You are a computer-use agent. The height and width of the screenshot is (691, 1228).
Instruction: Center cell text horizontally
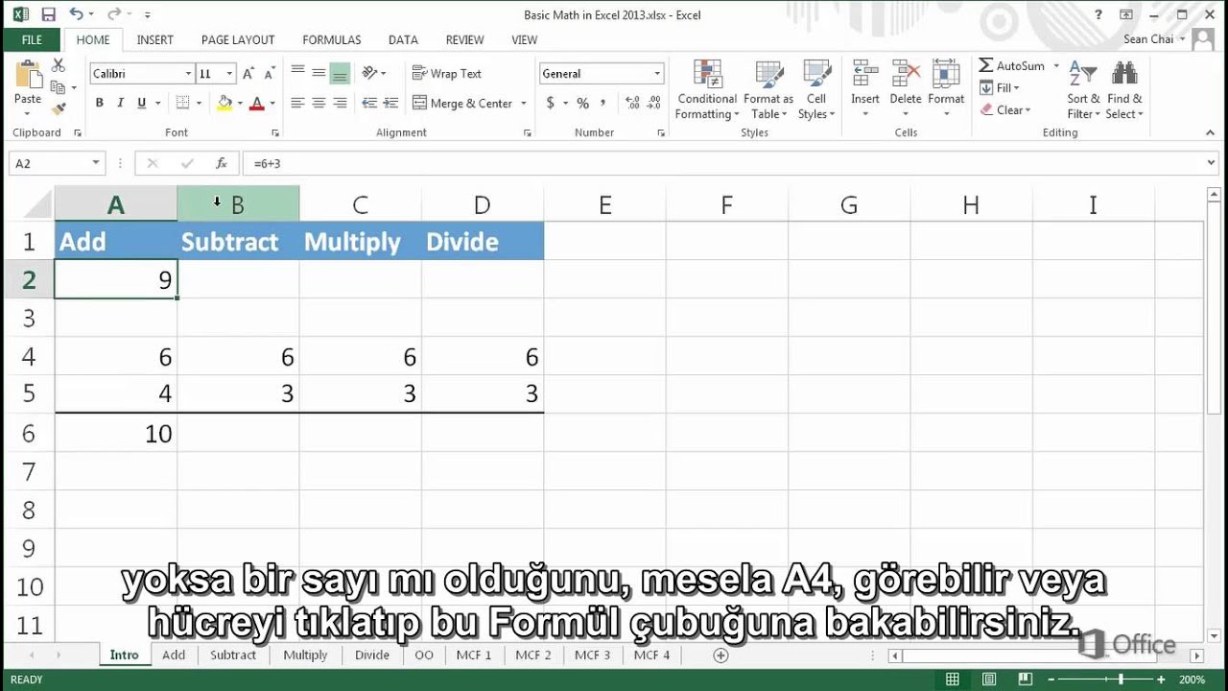(x=319, y=103)
